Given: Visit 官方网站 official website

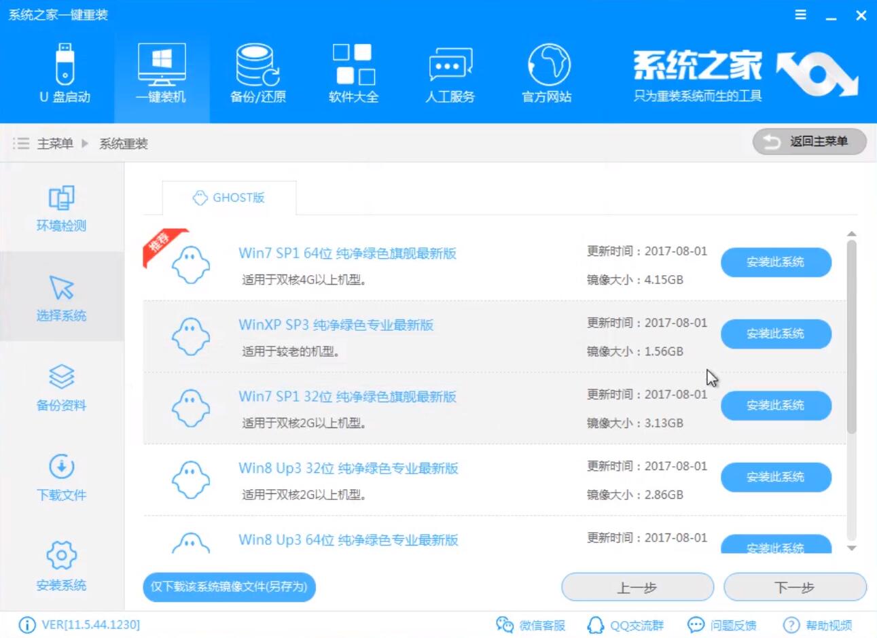Looking at the screenshot, I should (x=546, y=71).
